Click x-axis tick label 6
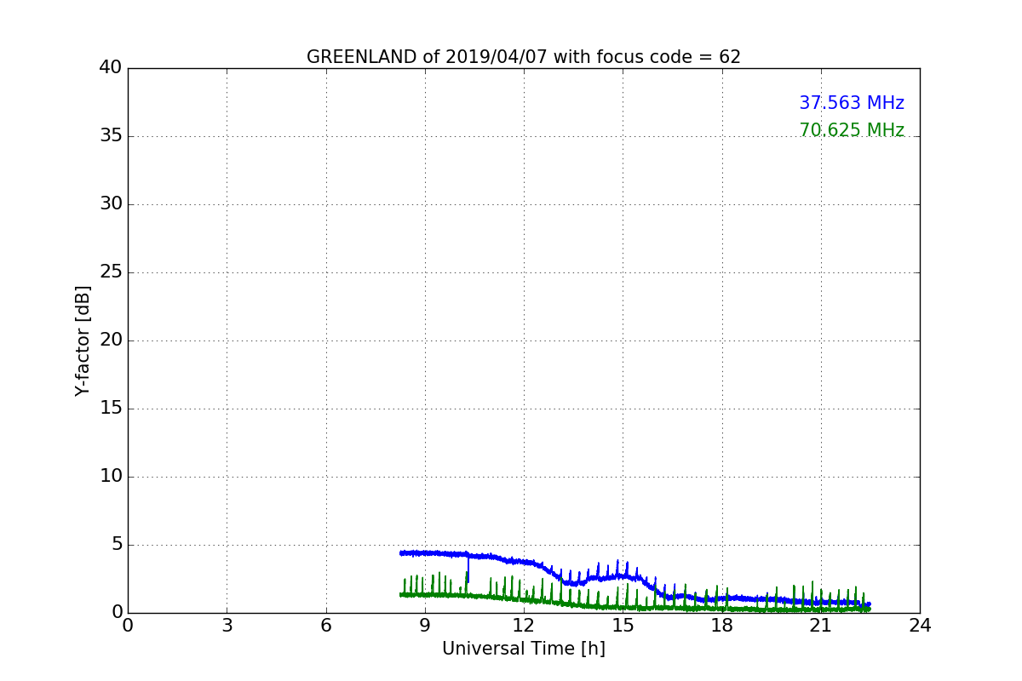This screenshot has height=681, width=1022. [326, 626]
